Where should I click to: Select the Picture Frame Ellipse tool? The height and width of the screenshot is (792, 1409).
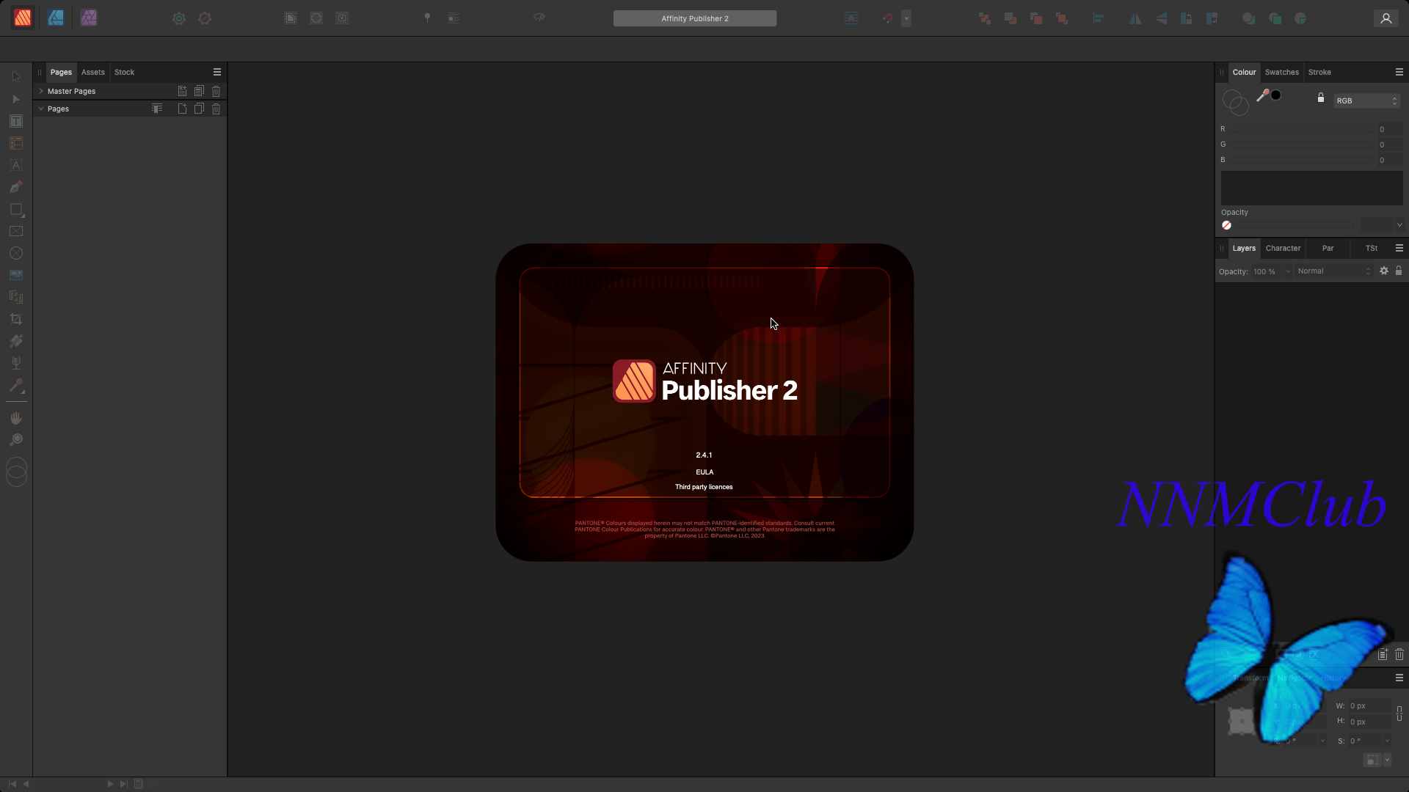tap(16, 253)
